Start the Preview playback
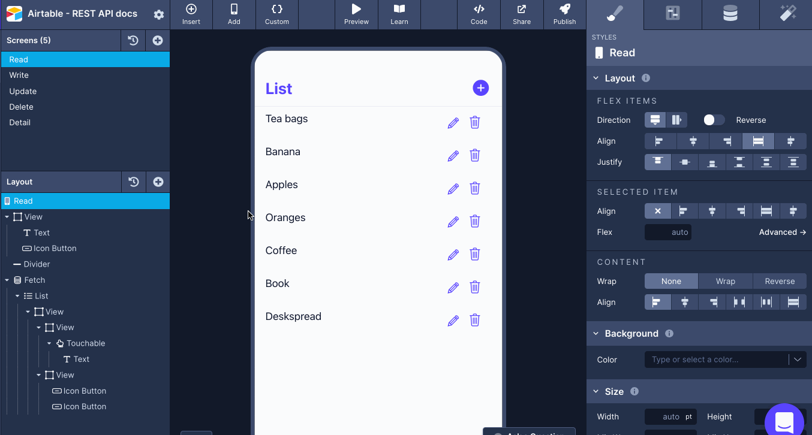The height and width of the screenshot is (435, 812). point(356,15)
